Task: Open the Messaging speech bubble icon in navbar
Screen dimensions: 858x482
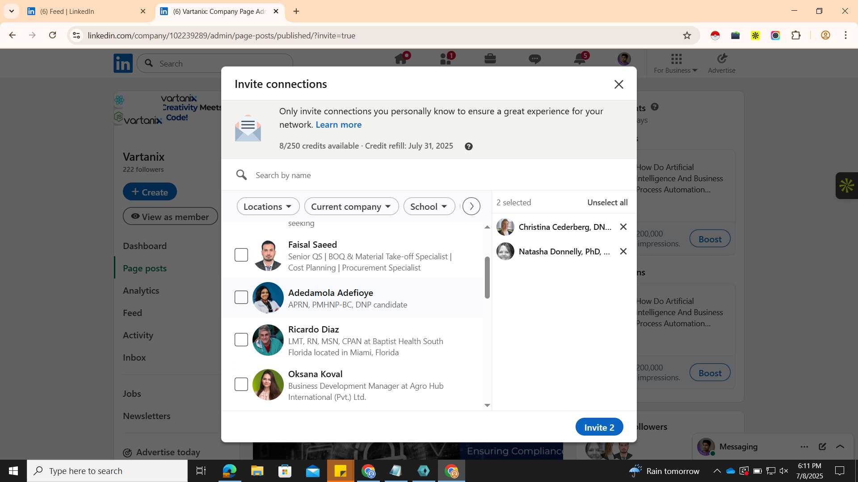Action: click(x=535, y=59)
